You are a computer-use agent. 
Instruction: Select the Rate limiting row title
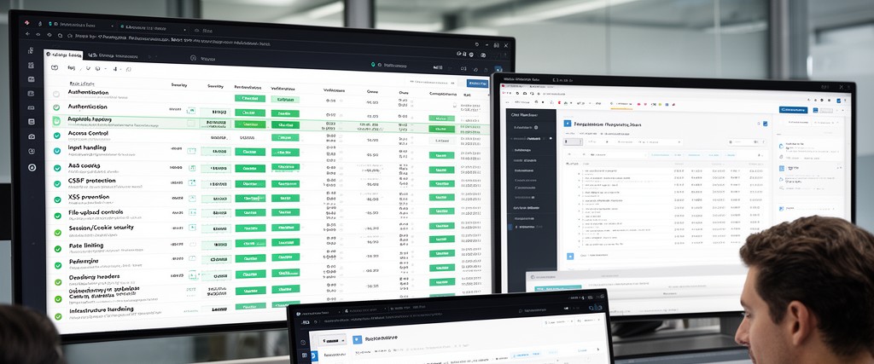(86, 246)
